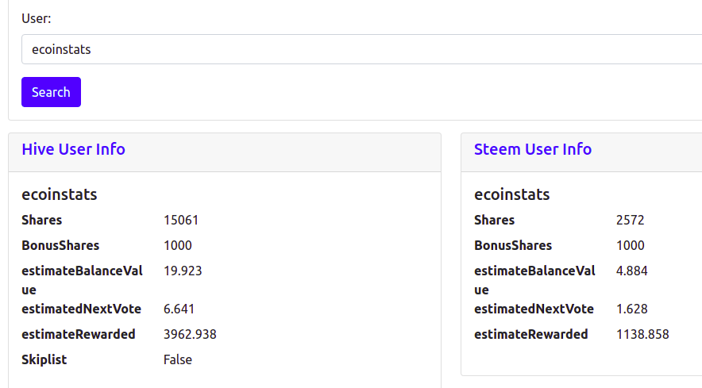Image resolution: width=702 pixels, height=388 pixels.
Task: Select the 'User:' label text
Action: click(x=37, y=18)
